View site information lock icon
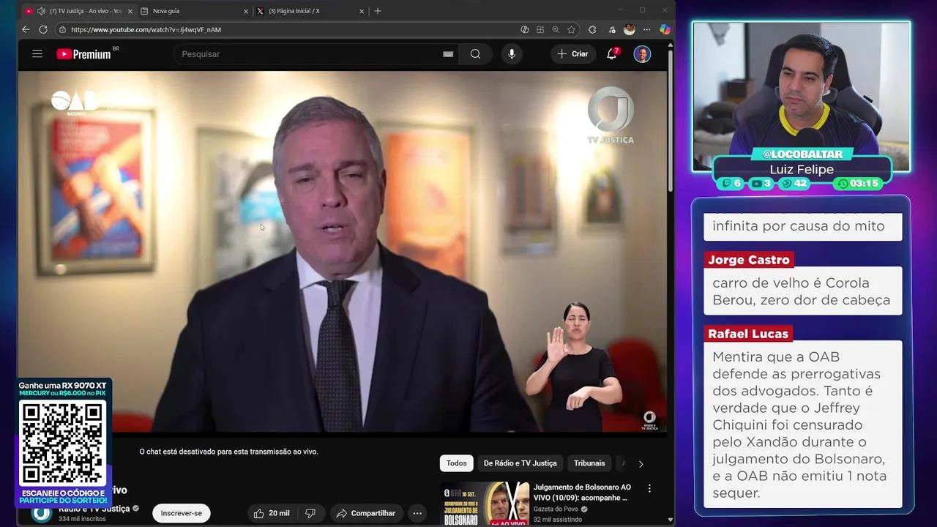The image size is (937, 527). tap(62, 29)
